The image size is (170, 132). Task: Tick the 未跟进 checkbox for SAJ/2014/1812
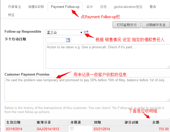pos(72,129)
